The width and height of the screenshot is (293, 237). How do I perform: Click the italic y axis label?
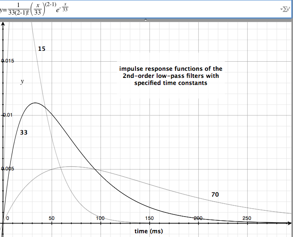click(22, 82)
